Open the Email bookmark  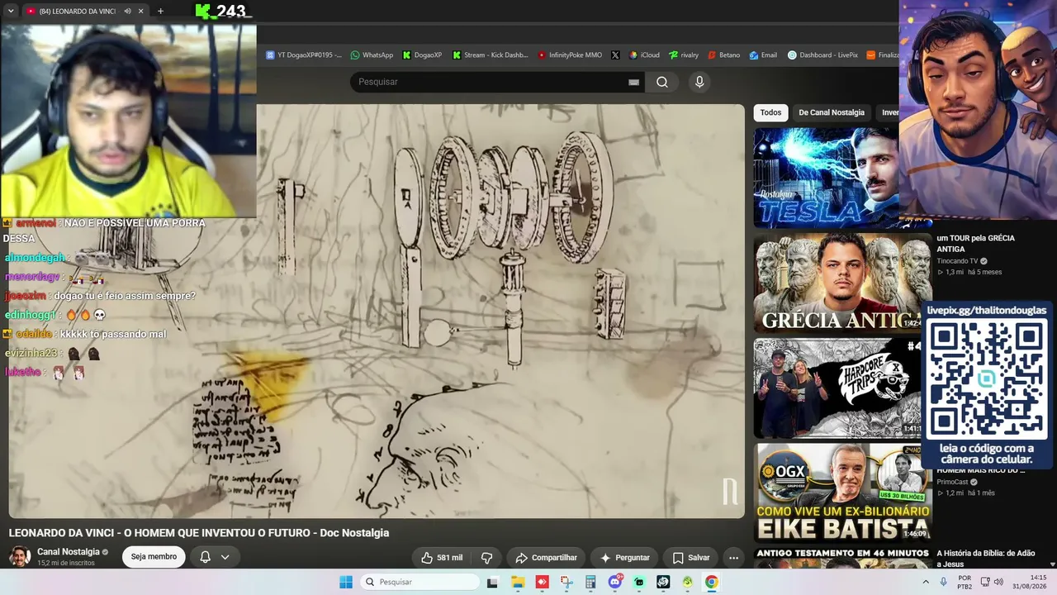click(763, 55)
